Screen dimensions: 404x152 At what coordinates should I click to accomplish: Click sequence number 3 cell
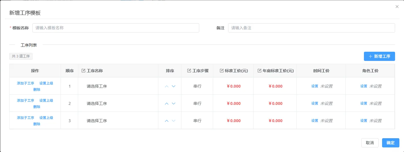69,121
